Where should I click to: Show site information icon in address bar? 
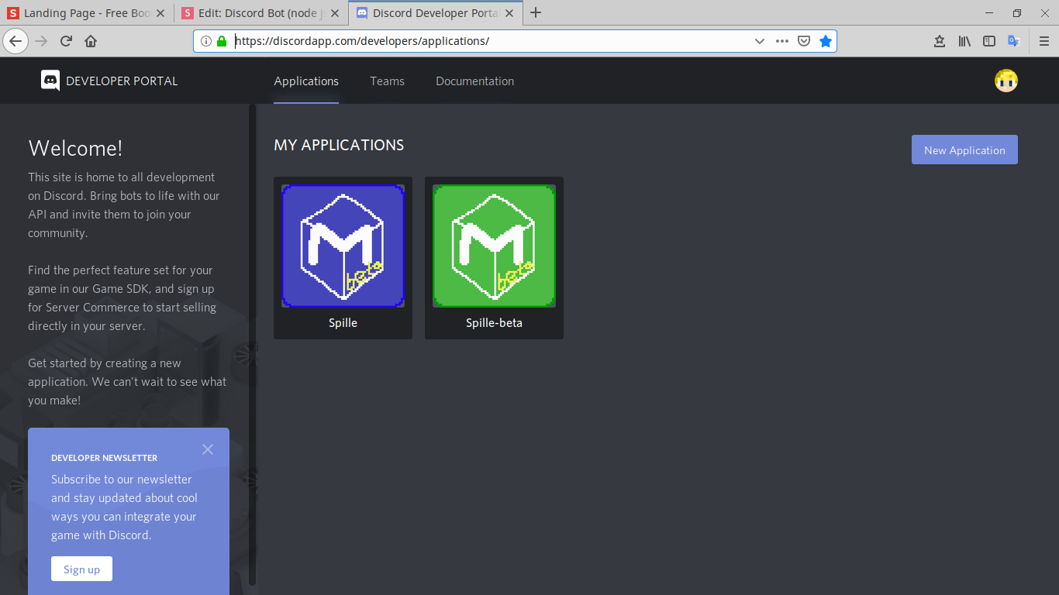coord(206,41)
